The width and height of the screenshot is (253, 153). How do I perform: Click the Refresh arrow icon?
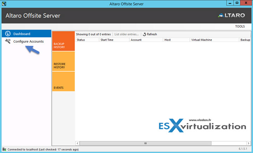pos(144,34)
